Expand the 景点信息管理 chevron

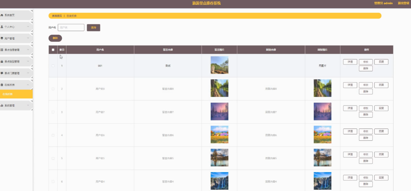pos(28,50)
